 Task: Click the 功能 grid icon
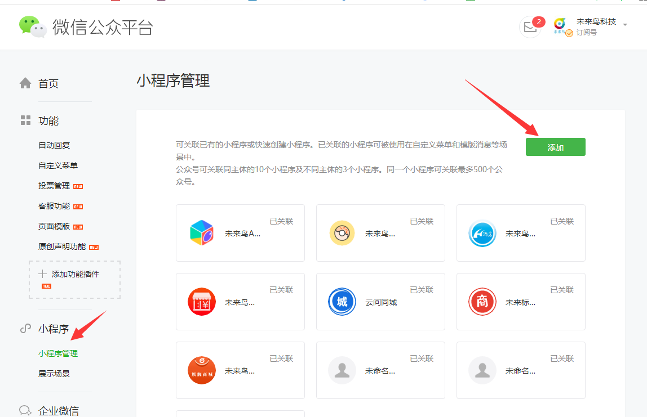[x=25, y=120]
